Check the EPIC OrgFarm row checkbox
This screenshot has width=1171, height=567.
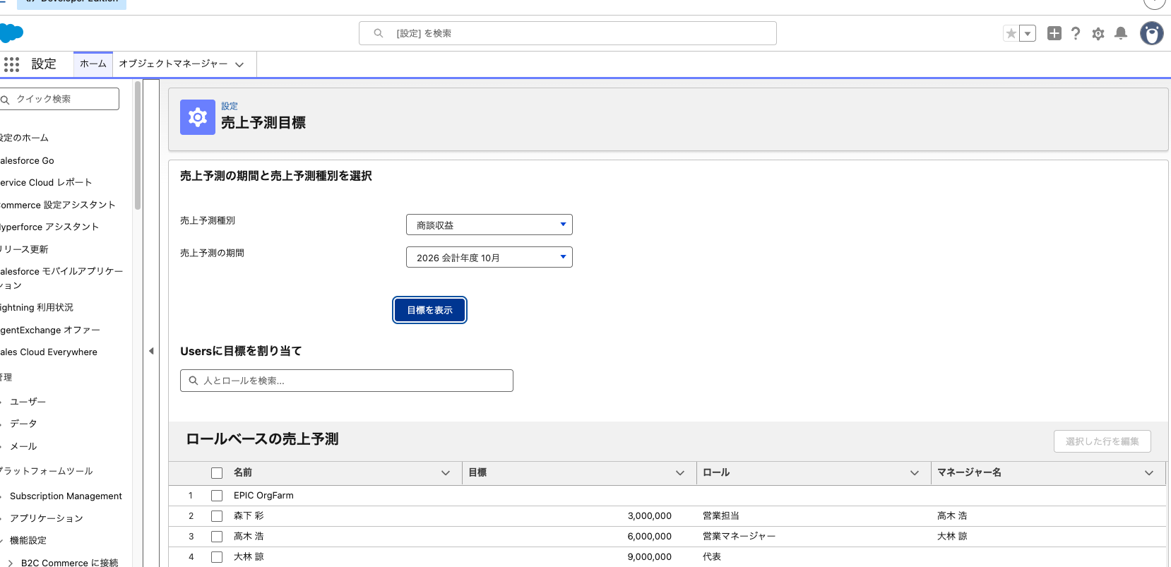(x=217, y=496)
